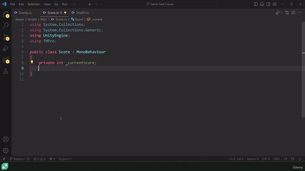The width and height of the screenshot is (305, 171).
Task: Open the Run menu
Action: pyautogui.click(x=65, y=4)
